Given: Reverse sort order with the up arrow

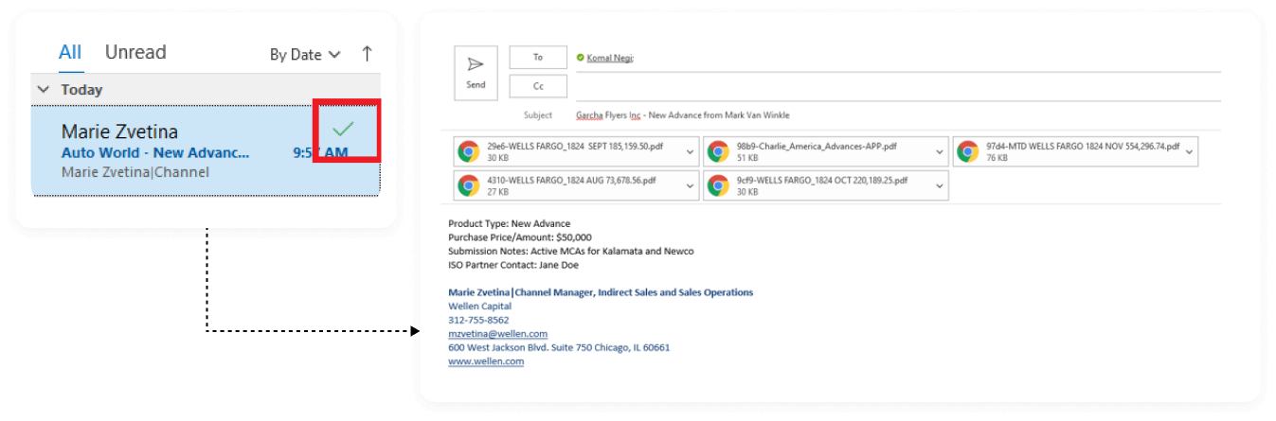Looking at the screenshot, I should (368, 54).
